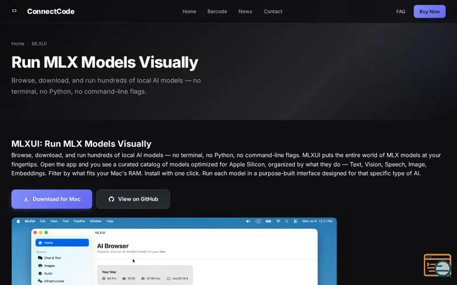
Task: Open the Edit menu in the embedded menu bar
Action: point(42,221)
